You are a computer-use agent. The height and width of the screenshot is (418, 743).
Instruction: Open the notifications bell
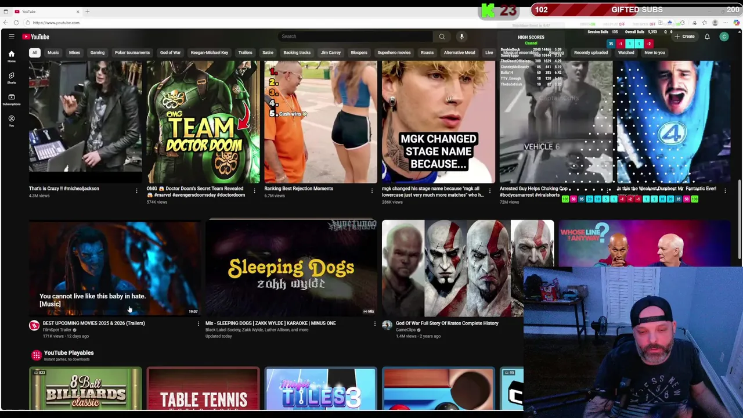(707, 37)
